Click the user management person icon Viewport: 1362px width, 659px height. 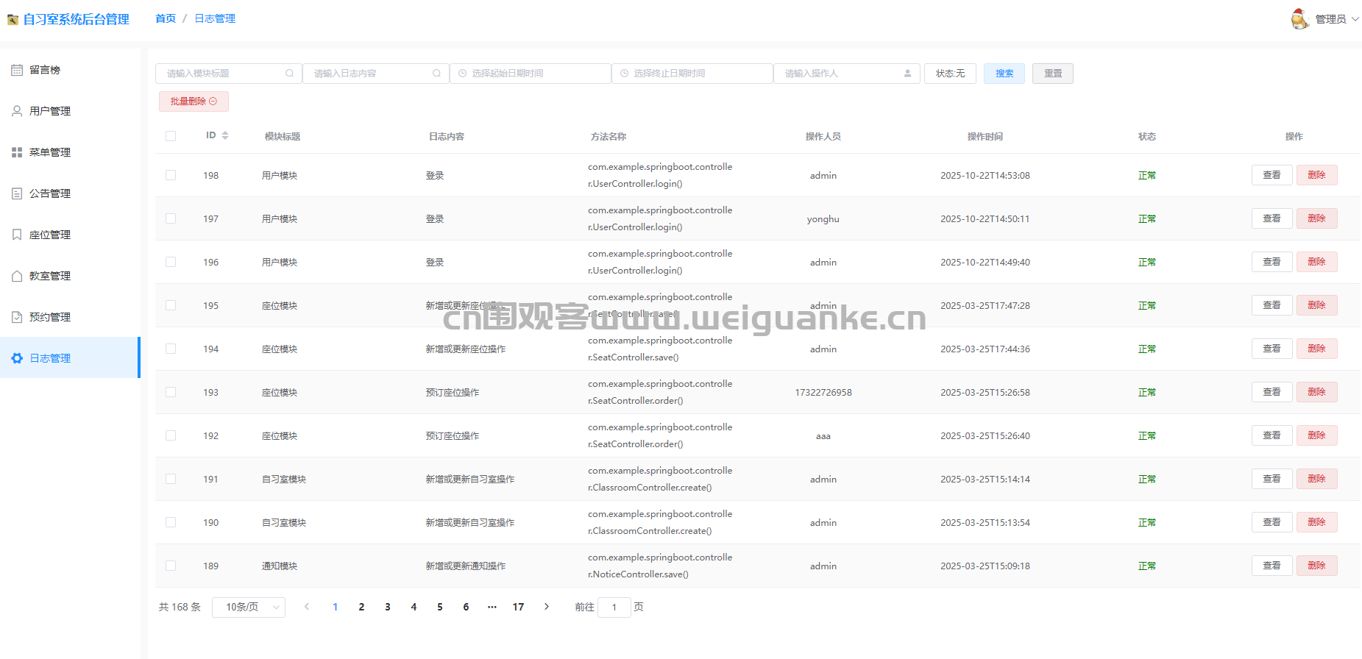pyautogui.click(x=17, y=111)
